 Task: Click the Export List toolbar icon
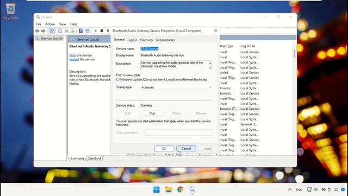tap(72, 31)
